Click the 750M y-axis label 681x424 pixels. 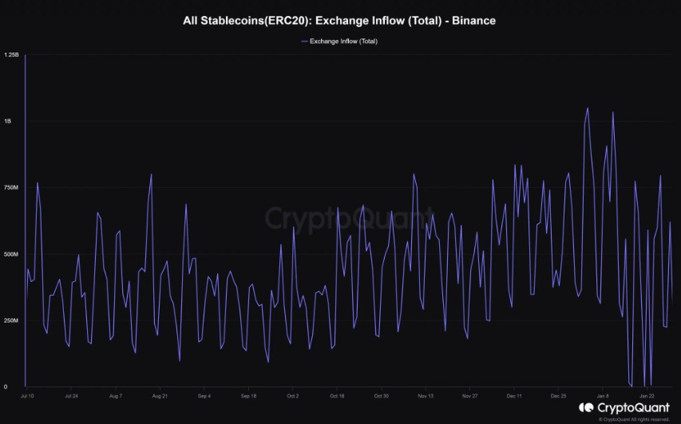pos(11,188)
